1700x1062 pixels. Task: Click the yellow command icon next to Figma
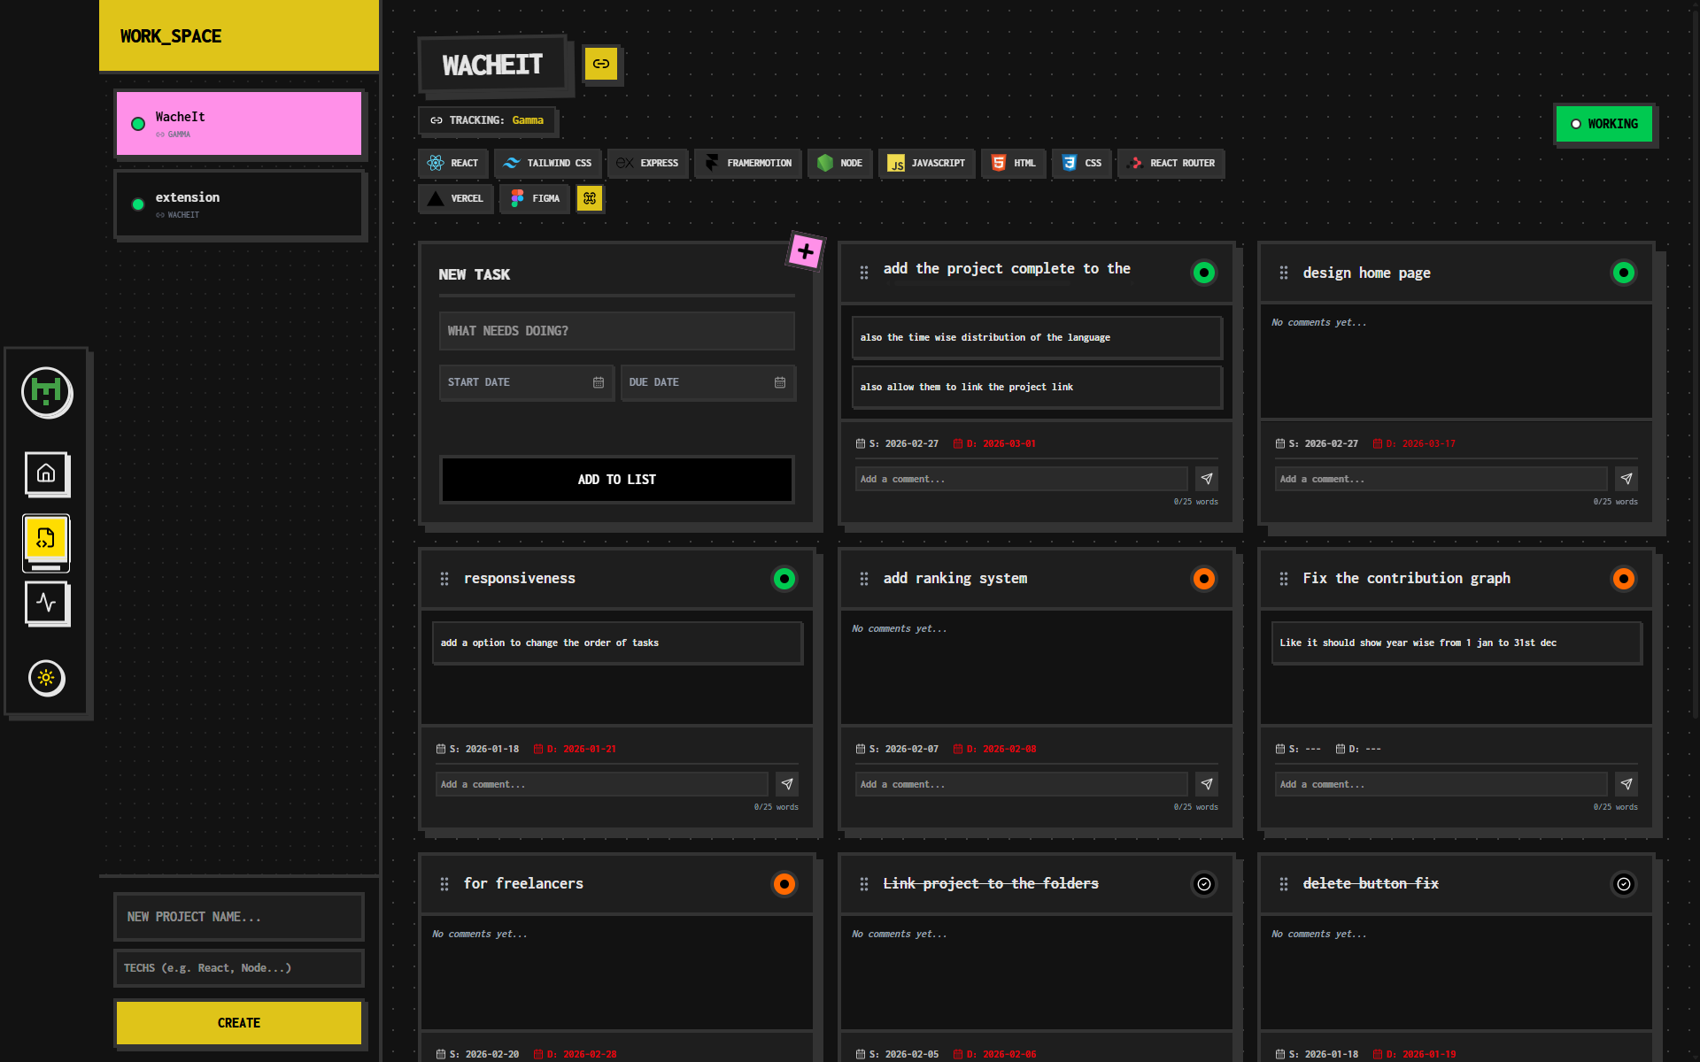pos(590,198)
